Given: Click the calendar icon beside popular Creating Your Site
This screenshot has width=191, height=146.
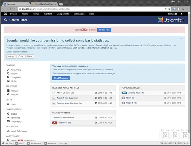Looking at the screenshot, I should 165,93.
